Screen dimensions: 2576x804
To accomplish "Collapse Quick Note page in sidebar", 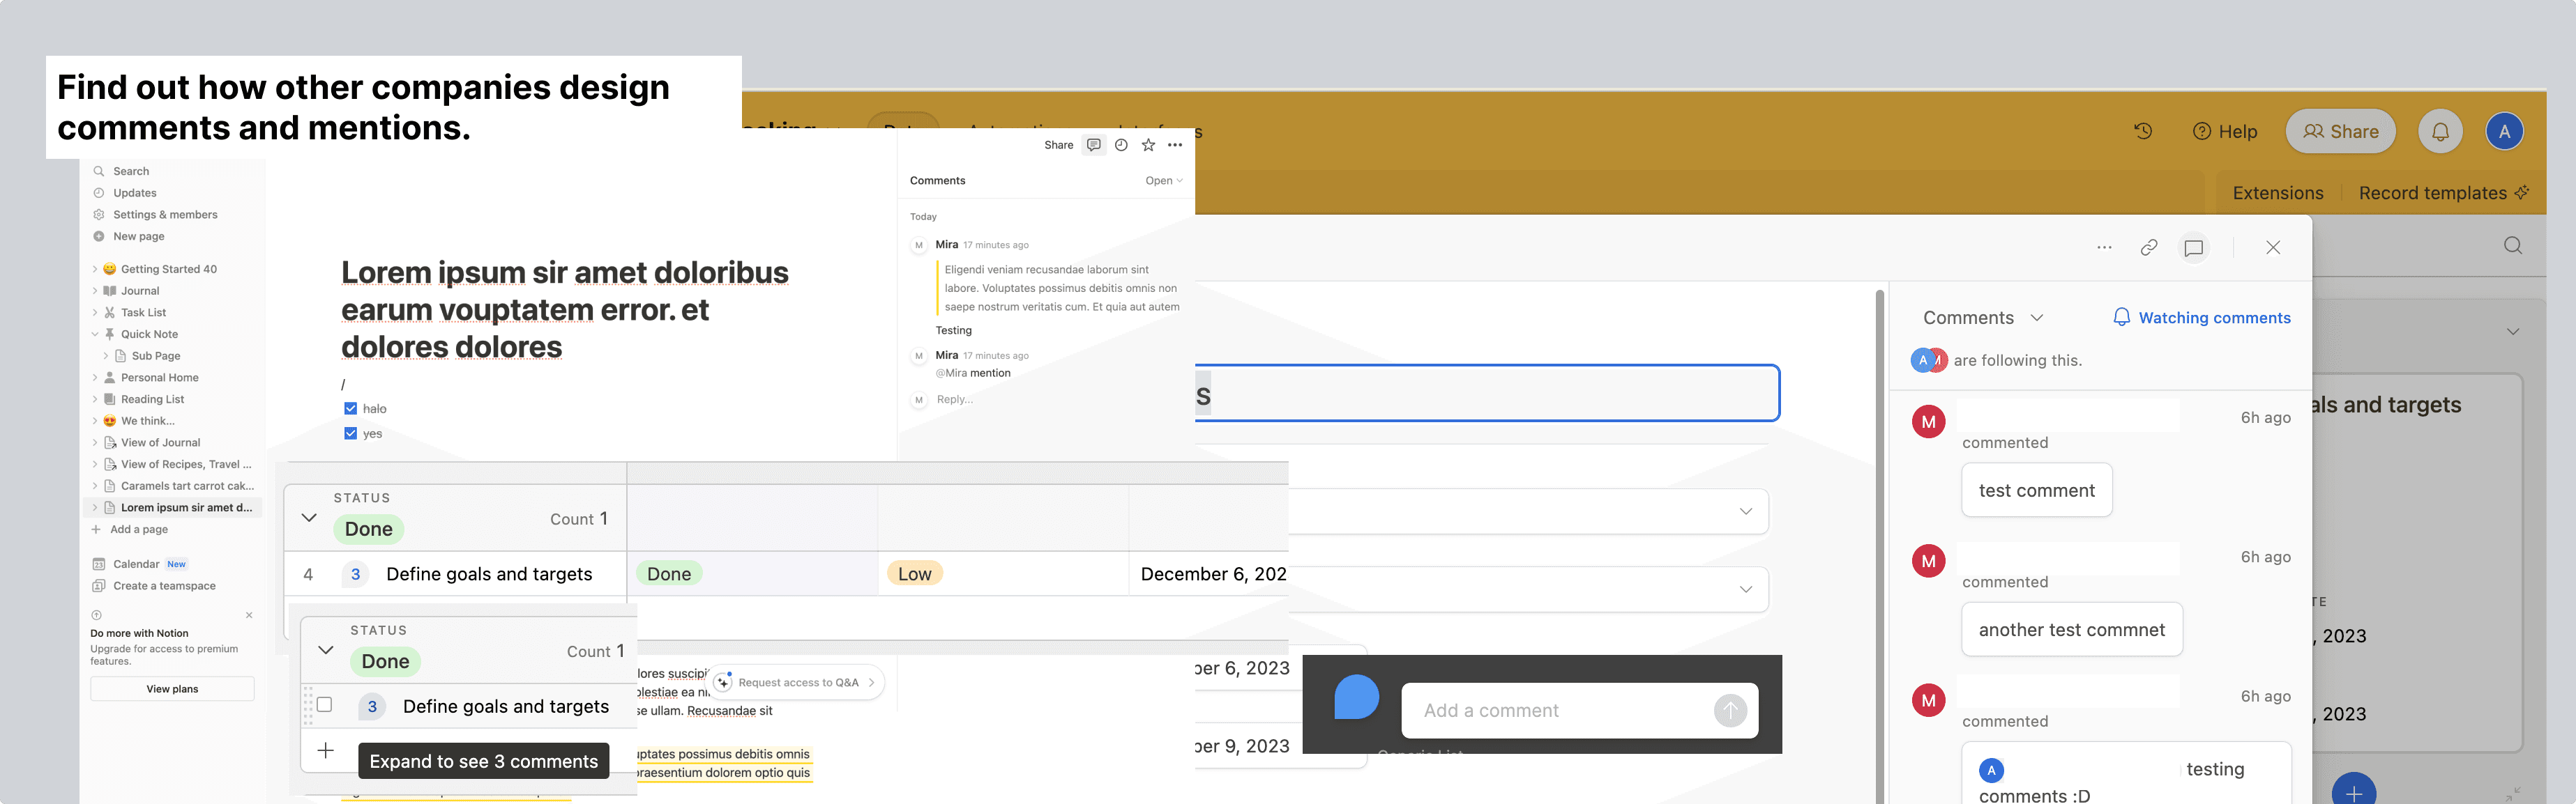I will [x=95, y=334].
